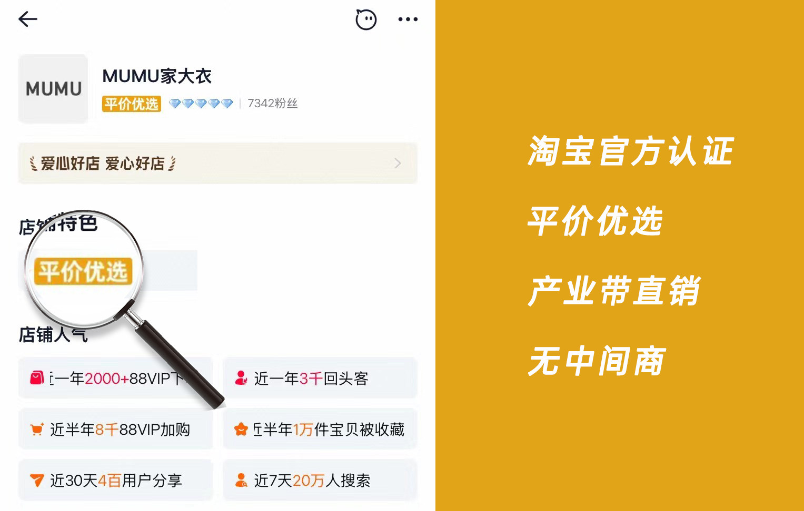Click the blue diamond rating icons

(201, 104)
